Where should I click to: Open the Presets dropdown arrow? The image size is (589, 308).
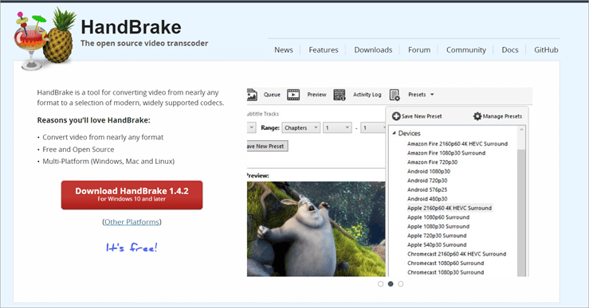coord(432,95)
